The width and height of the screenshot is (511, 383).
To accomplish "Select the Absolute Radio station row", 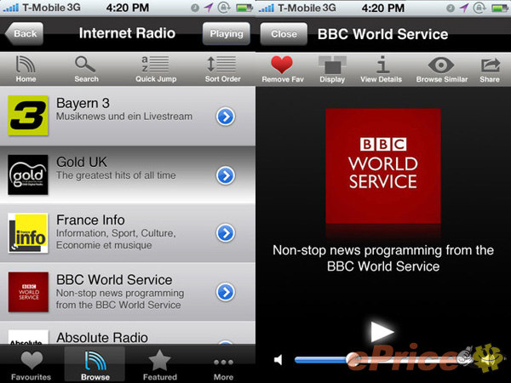I will pyautogui.click(x=128, y=334).
